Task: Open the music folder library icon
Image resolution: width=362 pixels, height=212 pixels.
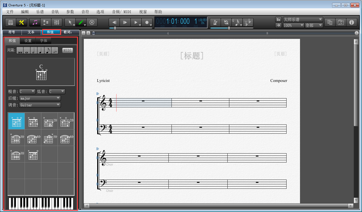Action: point(341,22)
